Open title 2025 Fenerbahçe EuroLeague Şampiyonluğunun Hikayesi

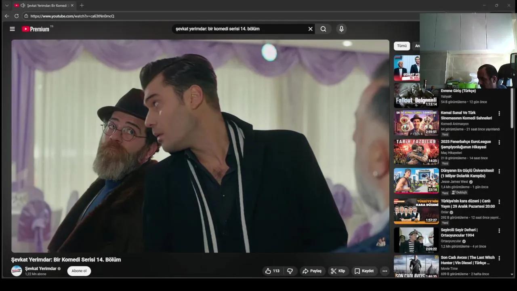[466, 144]
